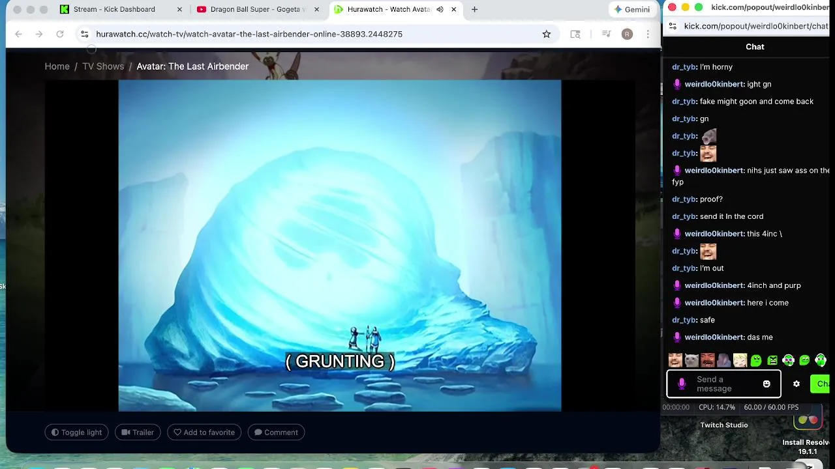Focus the Send a message chat input
835x469 pixels.
[724, 384]
